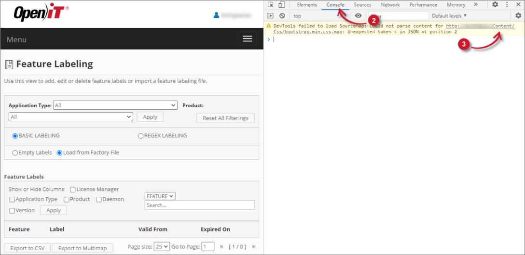Go to the last page icon

tap(253, 247)
